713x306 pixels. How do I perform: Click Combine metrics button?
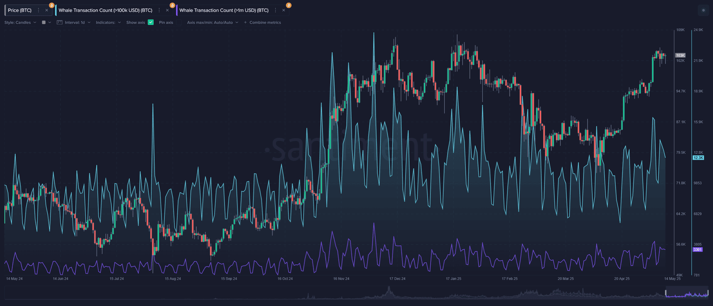point(262,22)
